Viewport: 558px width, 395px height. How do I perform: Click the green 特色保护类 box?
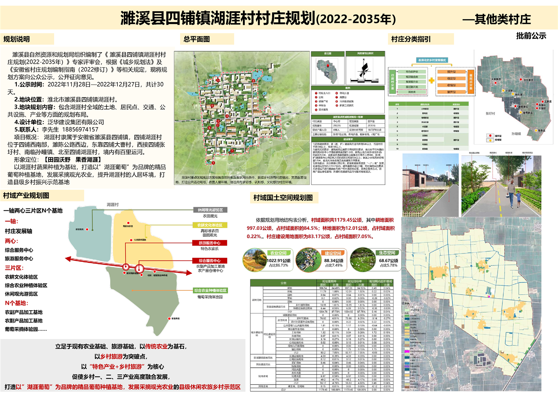412,72
